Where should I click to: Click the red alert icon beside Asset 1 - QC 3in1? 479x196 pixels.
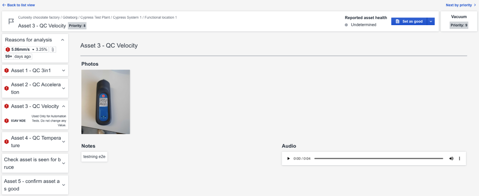(7, 71)
